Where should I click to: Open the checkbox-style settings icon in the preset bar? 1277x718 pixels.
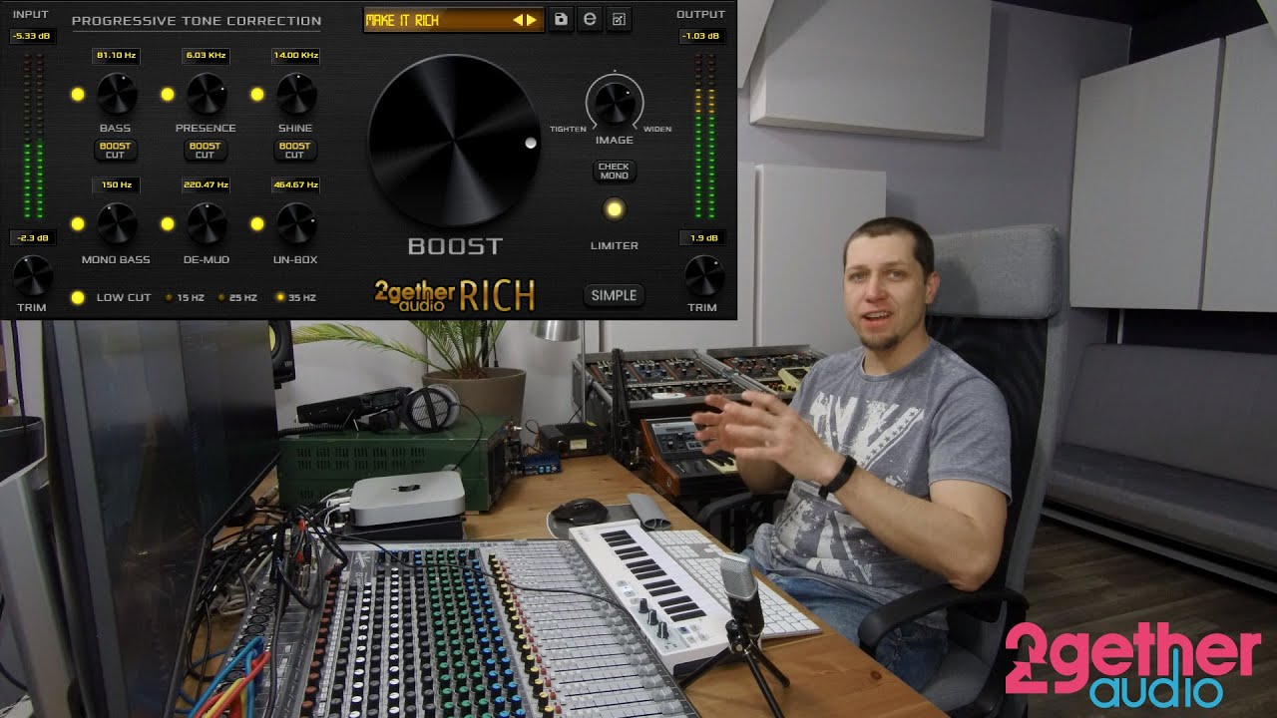click(619, 19)
